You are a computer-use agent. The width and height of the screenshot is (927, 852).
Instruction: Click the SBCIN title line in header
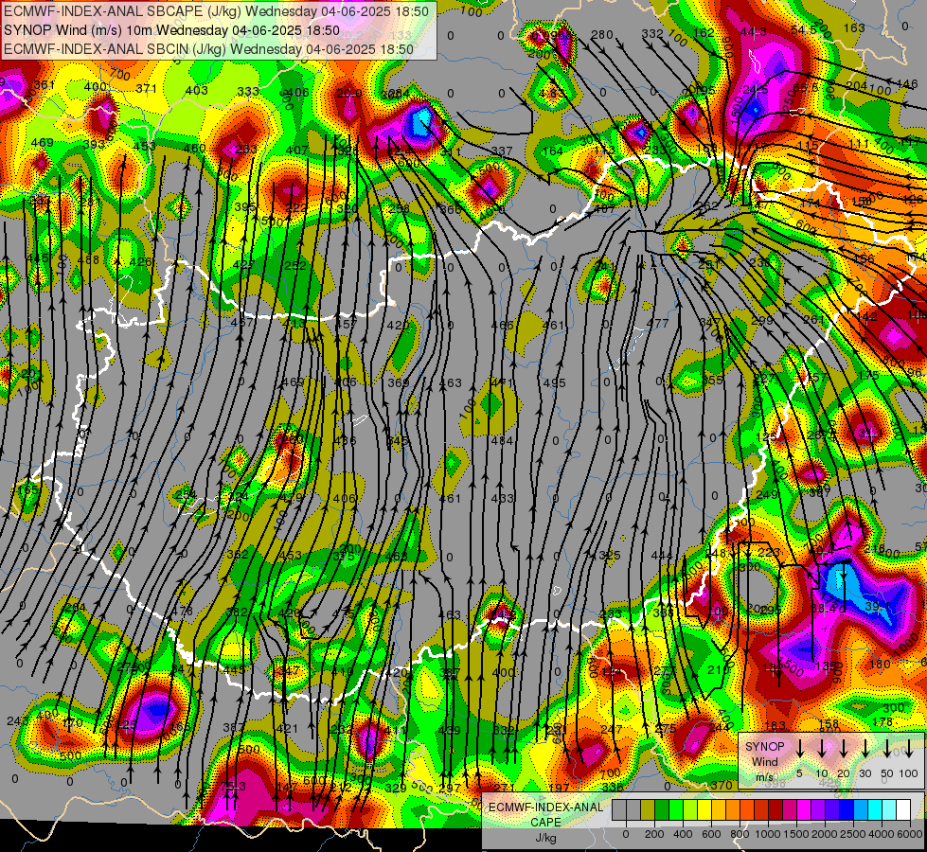pyautogui.click(x=208, y=49)
